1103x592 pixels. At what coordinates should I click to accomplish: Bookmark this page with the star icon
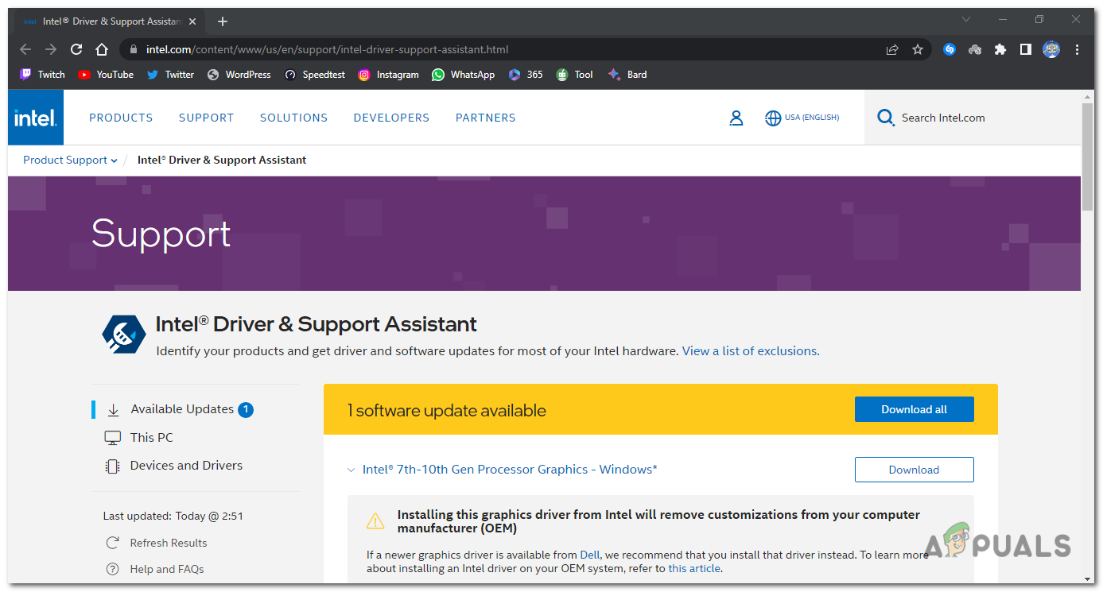918,49
